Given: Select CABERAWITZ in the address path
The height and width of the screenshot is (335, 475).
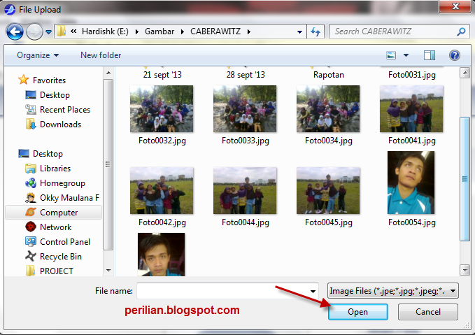Looking at the screenshot, I should tap(215, 31).
